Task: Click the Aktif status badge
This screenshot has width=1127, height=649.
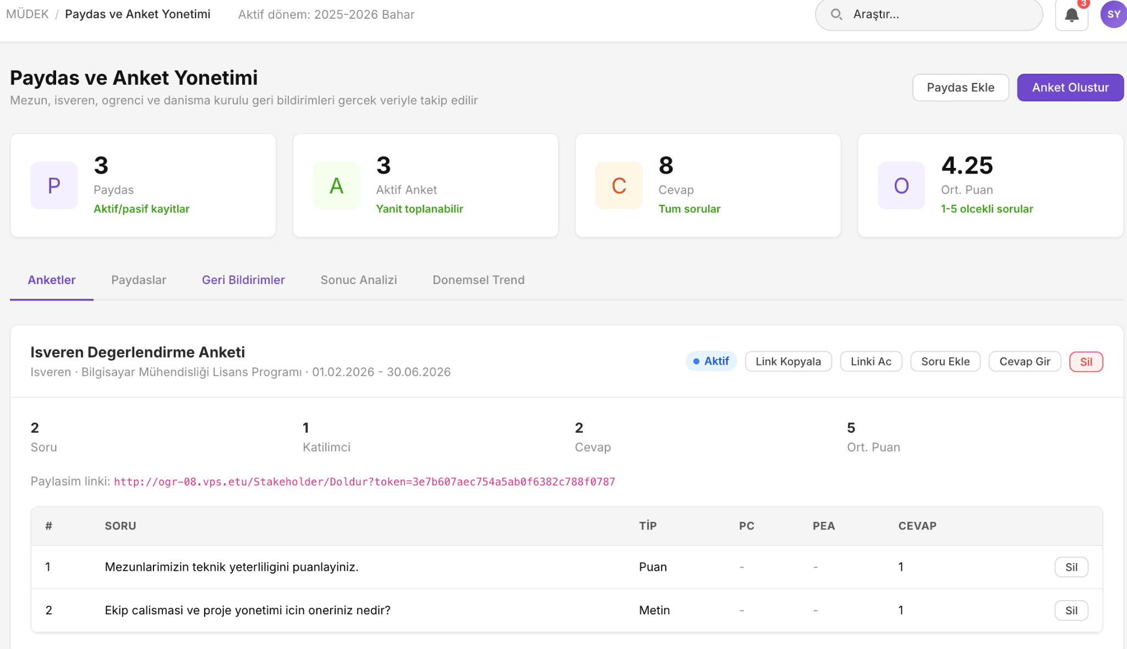Action: [711, 361]
